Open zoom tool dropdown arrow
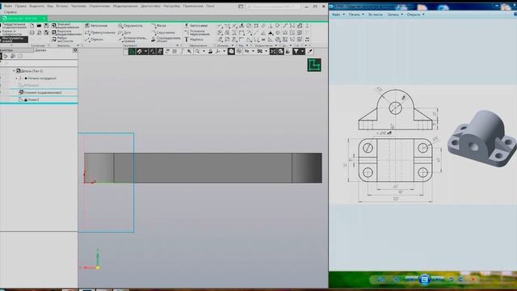 coord(204,52)
